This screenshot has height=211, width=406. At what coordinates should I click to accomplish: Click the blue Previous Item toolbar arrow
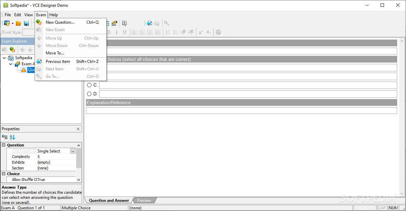[x=149, y=23]
